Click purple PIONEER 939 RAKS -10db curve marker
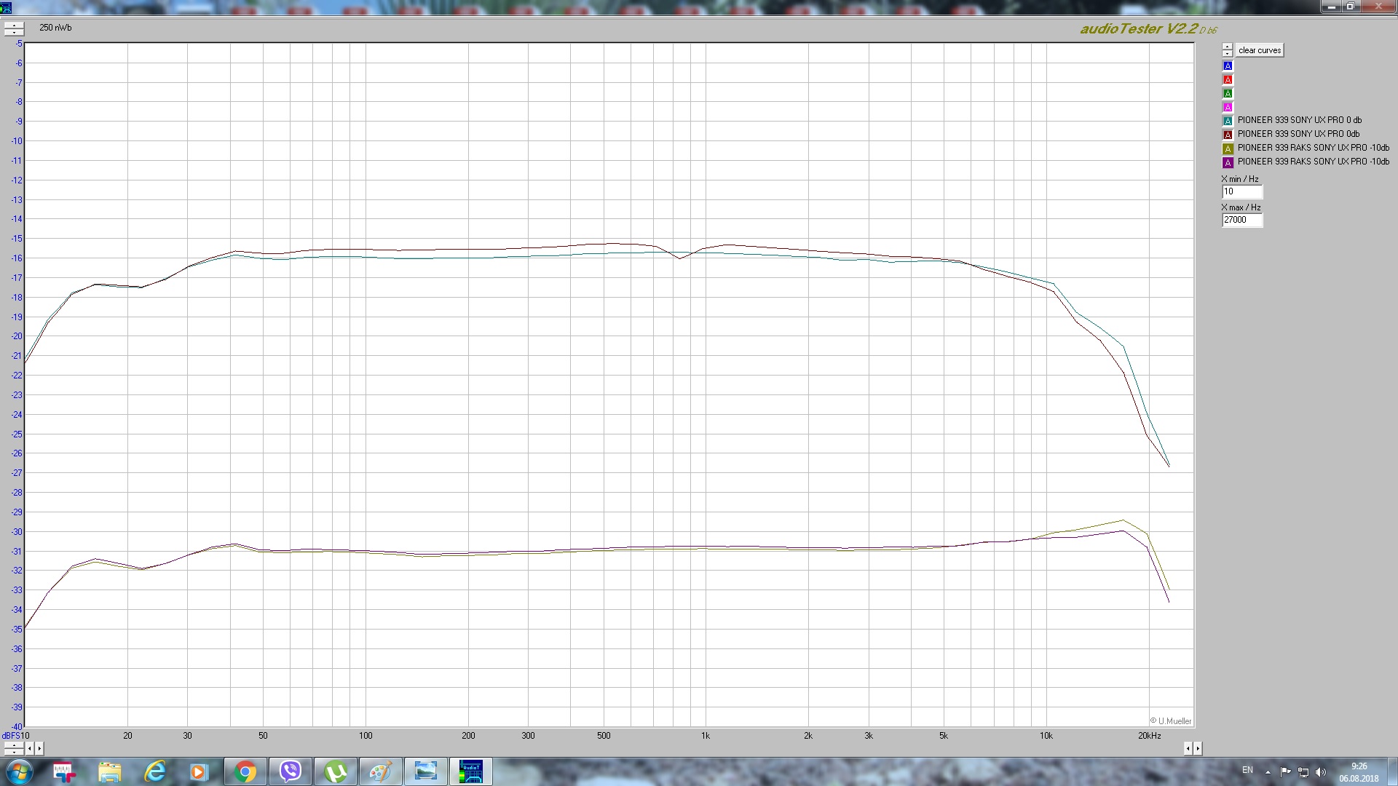 pyautogui.click(x=1228, y=162)
